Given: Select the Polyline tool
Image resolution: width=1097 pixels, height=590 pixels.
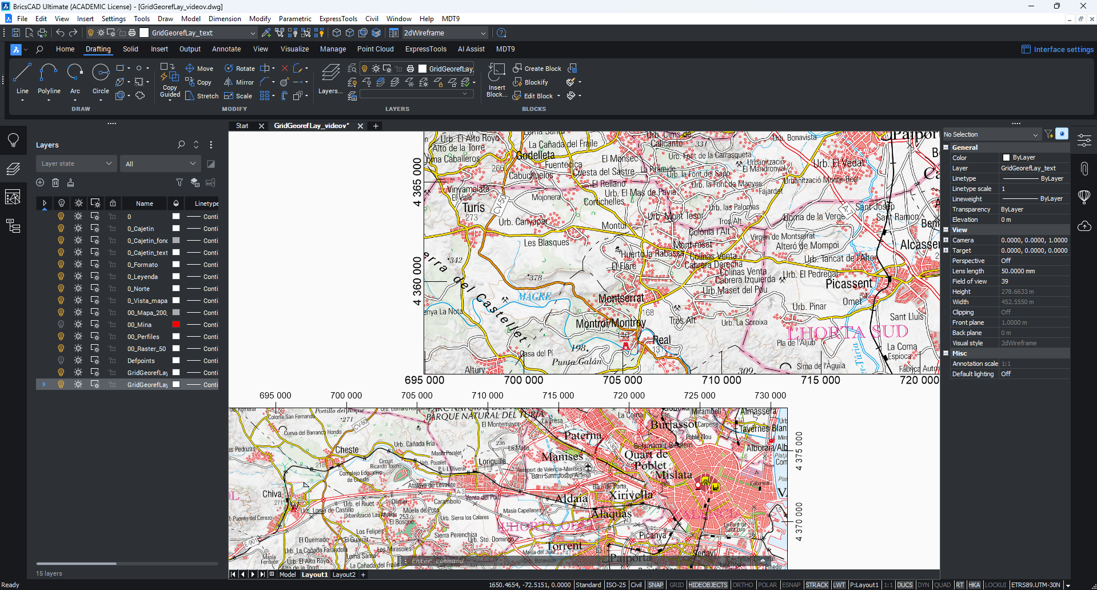Looking at the screenshot, I should pos(49,74).
